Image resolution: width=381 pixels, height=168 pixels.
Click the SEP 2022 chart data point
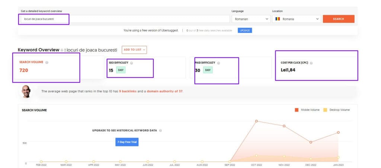230,162
